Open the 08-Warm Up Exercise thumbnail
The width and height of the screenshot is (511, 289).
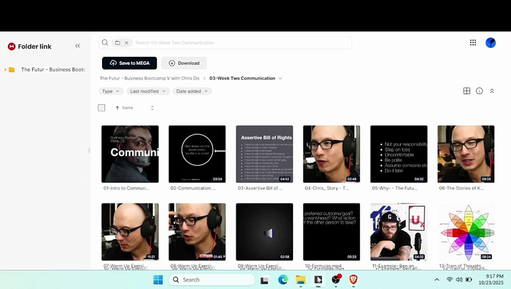coord(197,232)
